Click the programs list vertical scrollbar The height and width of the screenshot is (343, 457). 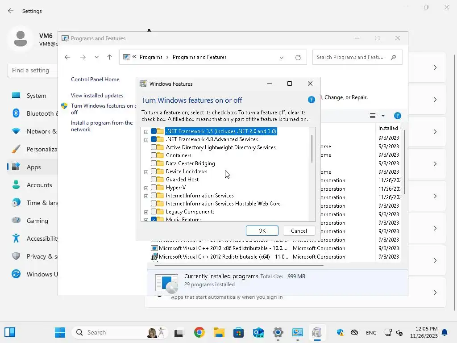[404, 162]
